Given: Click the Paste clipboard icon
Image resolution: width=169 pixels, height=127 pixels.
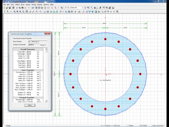Looking at the screenshot, I should click(x=23, y=8).
